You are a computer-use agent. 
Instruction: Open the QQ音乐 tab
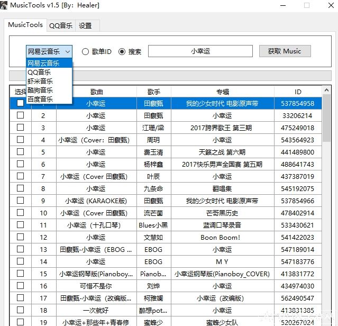click(x=61, y=25)
